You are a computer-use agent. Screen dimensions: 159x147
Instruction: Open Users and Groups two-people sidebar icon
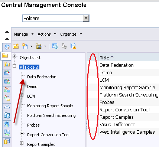(7, 90)
